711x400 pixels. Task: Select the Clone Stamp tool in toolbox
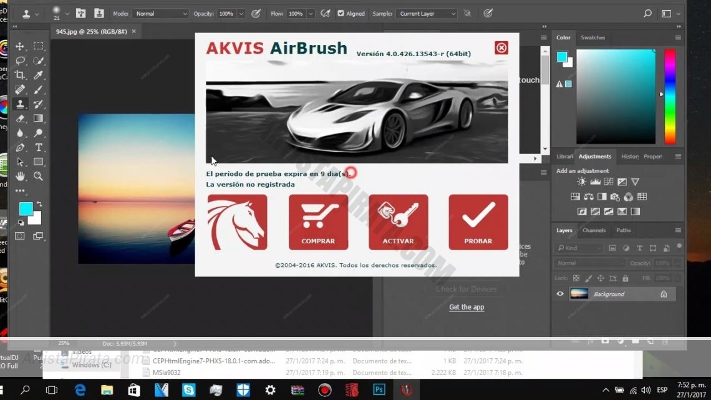click(x=20, y=104)
